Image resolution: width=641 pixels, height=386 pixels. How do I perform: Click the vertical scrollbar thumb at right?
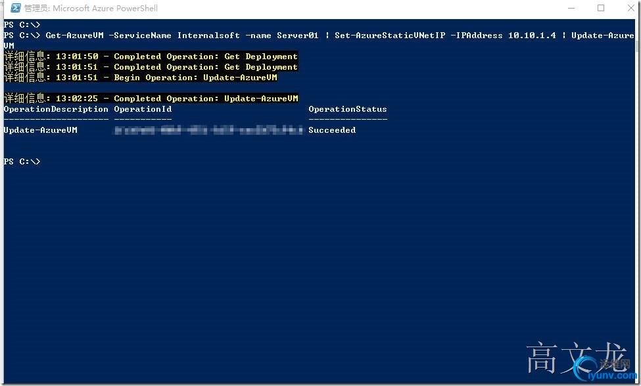pos(638,37)
